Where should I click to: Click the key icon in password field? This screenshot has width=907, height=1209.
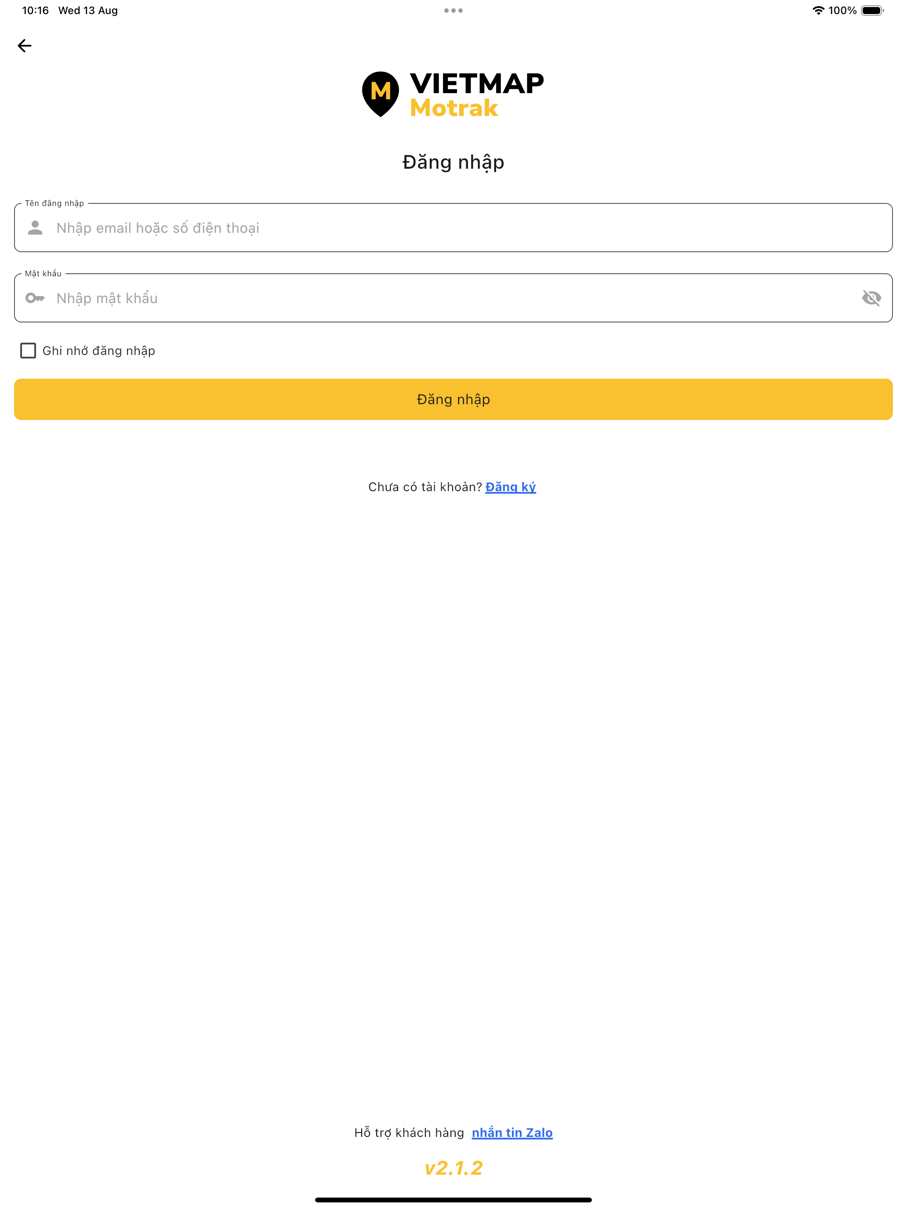point(36,298)
